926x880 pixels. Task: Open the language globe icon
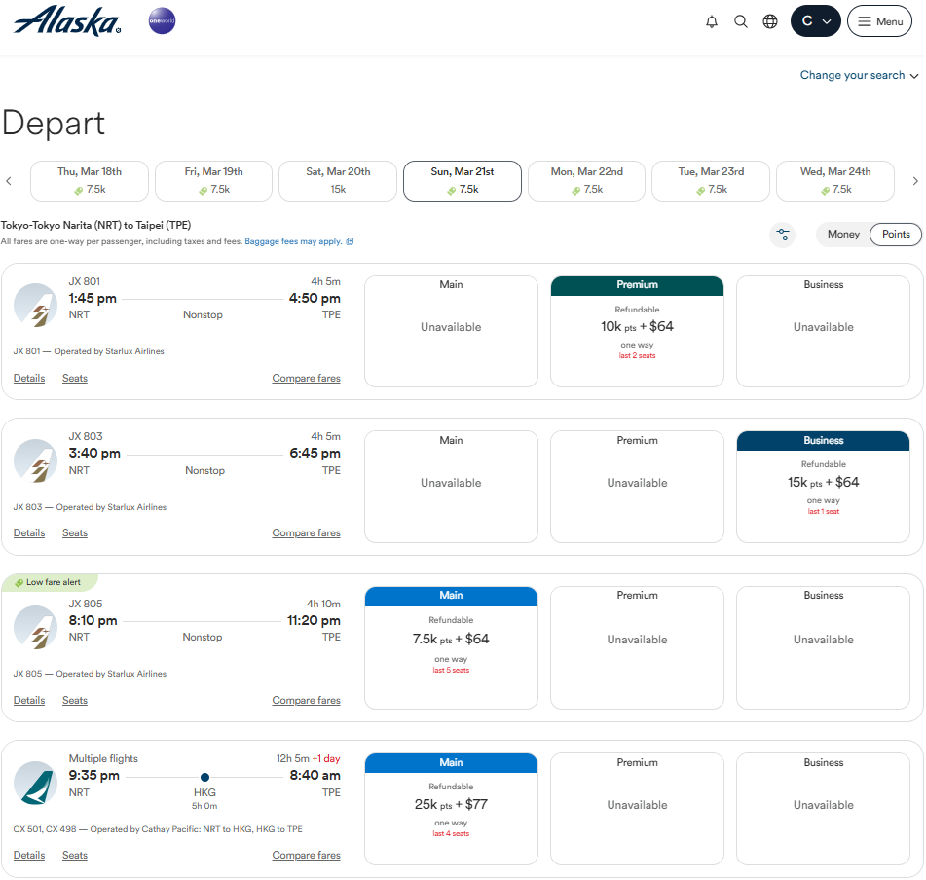tap(770, 21)
